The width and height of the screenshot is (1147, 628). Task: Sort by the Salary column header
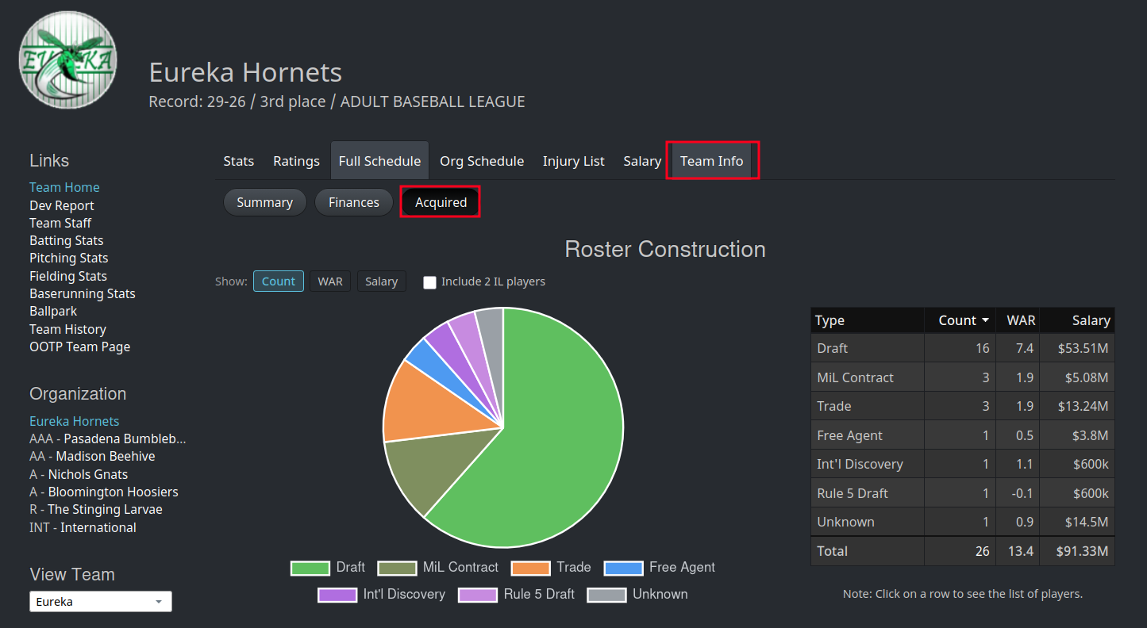point(1077,320)
